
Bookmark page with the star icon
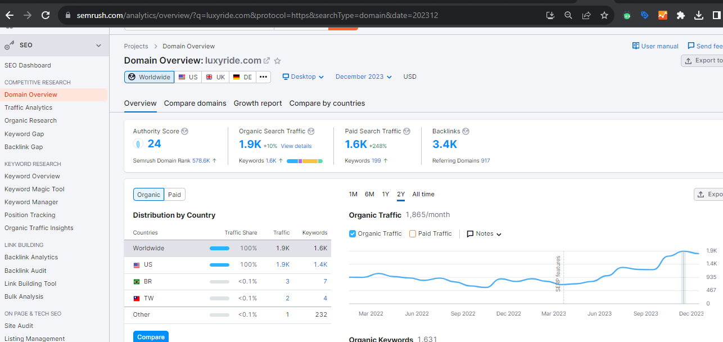(604, 15)
